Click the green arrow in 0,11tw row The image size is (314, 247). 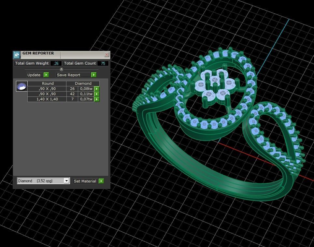[97, 94]
